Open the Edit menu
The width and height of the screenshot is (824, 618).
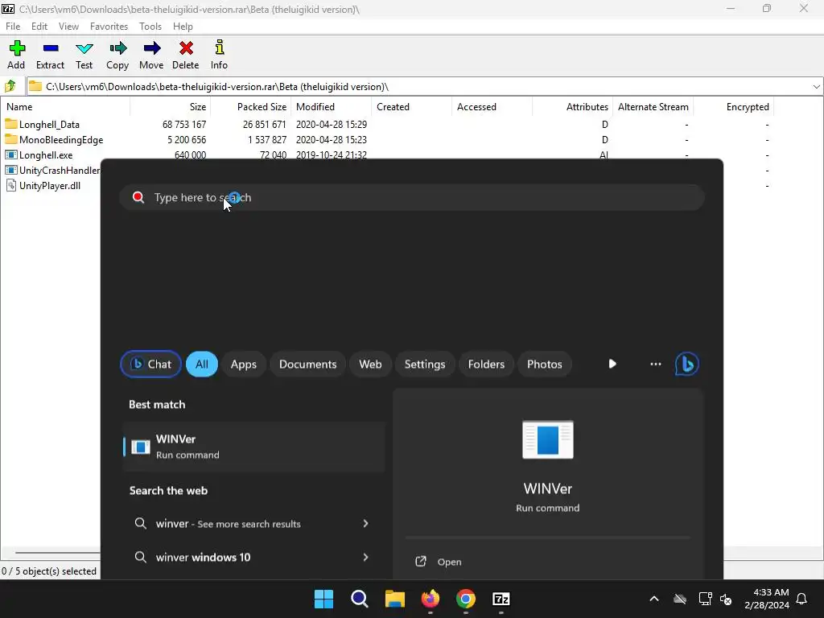pyautogui.click(x=39, y=27)
